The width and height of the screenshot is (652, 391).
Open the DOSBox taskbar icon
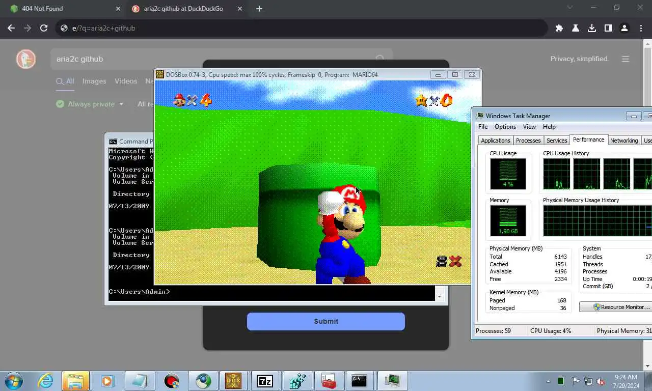pos(233,381)
